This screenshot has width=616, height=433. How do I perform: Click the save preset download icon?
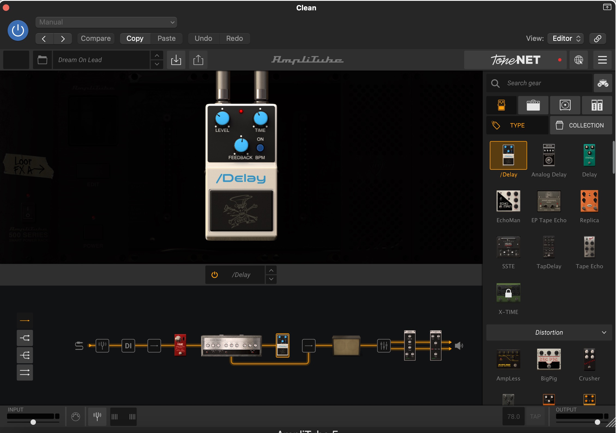tap(176, 60)
